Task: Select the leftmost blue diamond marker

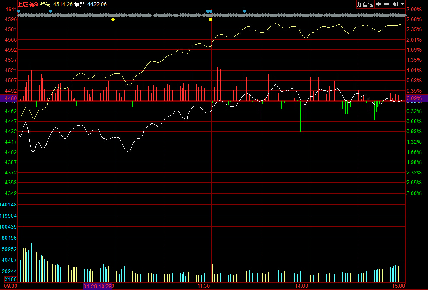Action: (x=19, y=11)
